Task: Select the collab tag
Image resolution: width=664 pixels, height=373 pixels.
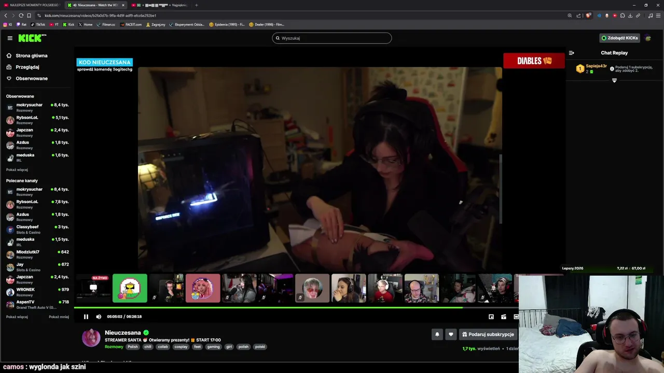Action: [163, 347]
